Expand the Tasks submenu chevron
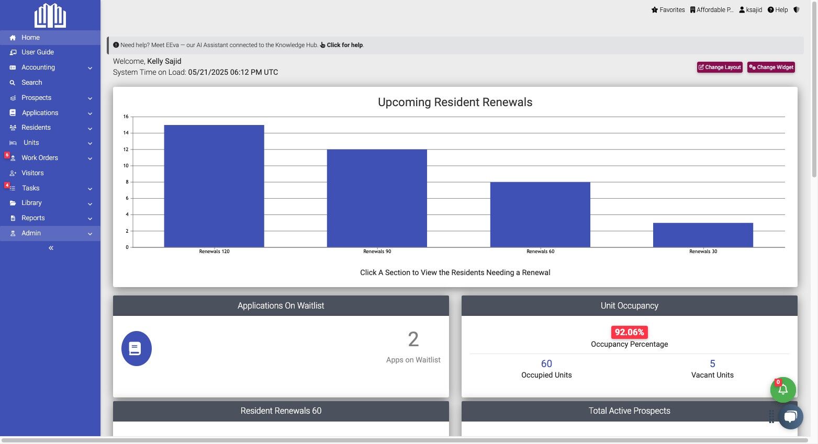Screen dimensions: 818x444 pos(90,189)
